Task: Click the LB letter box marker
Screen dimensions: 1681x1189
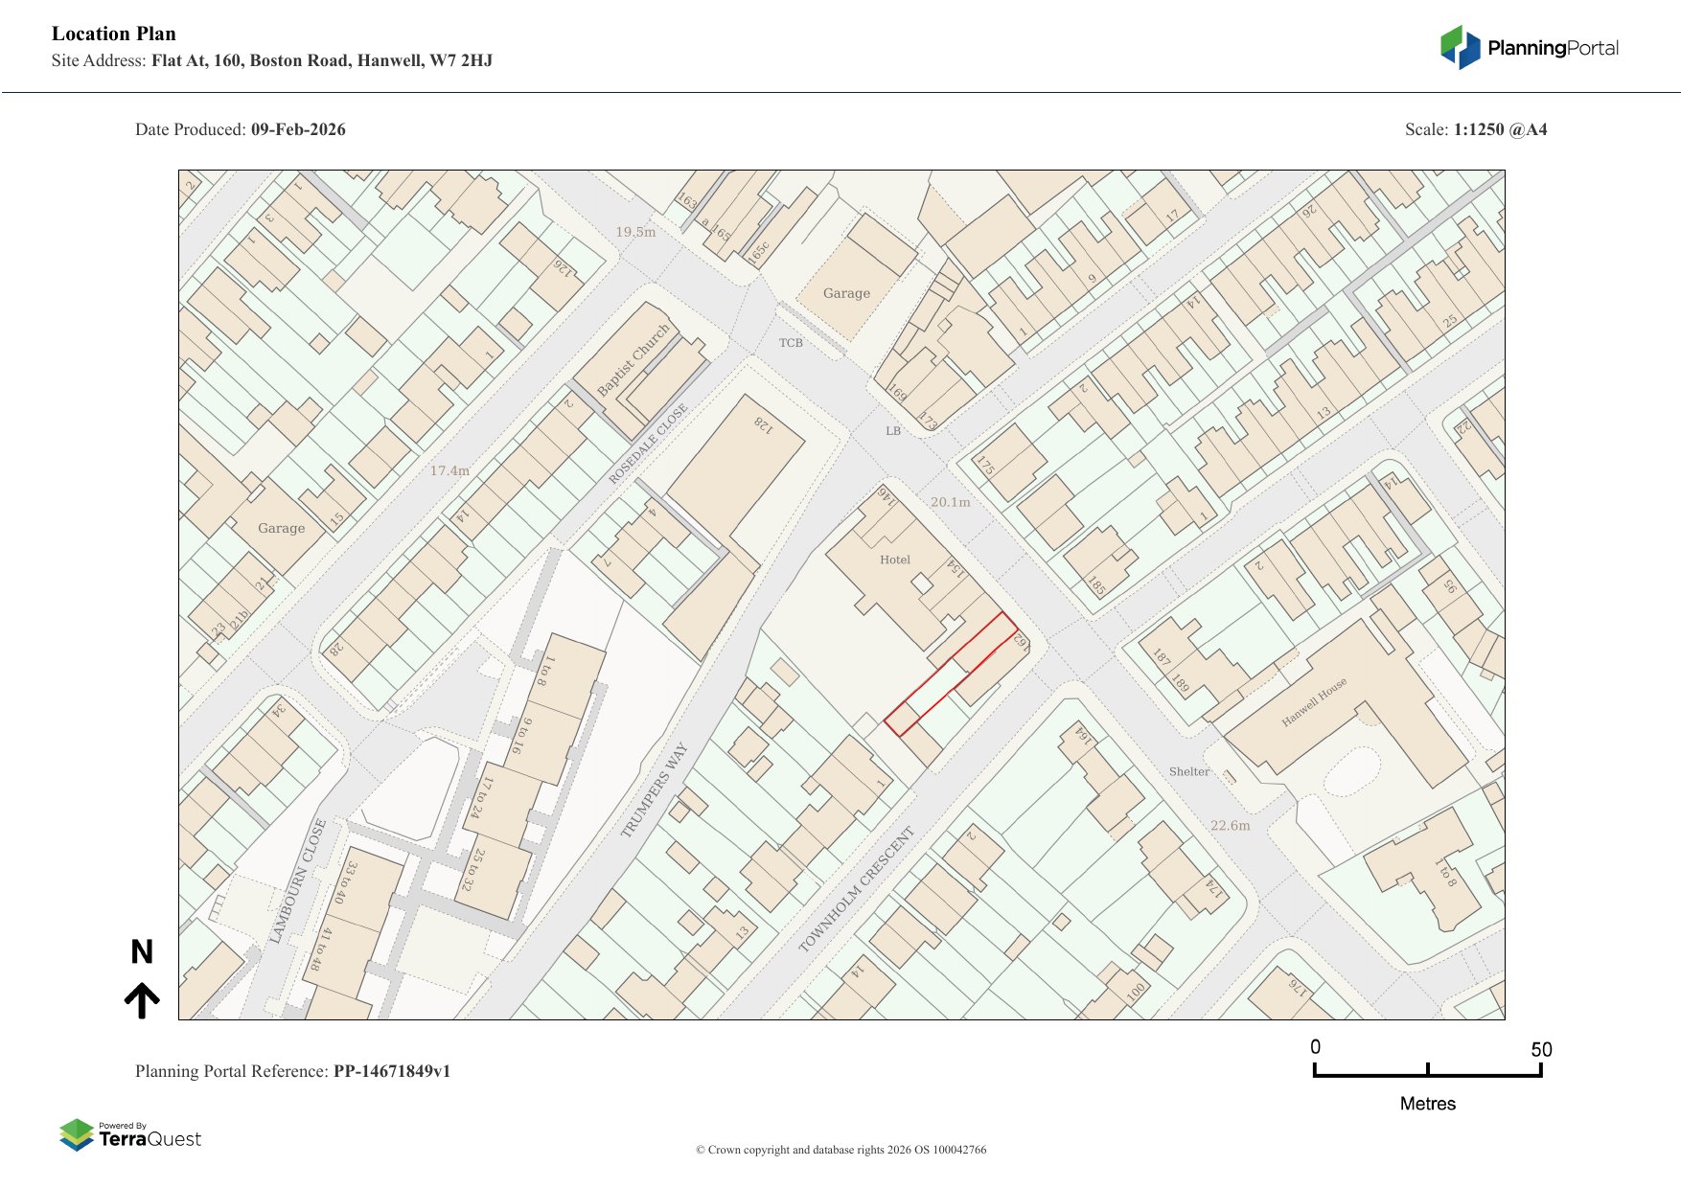Action: [x=893, y=431]
